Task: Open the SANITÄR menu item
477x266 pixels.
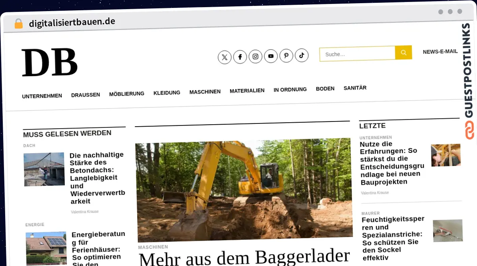Action: 355,88
